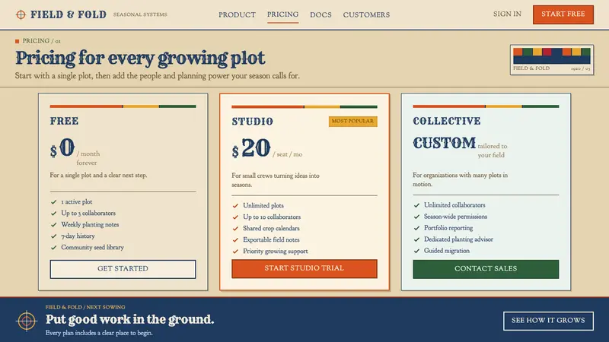This screenshot has width=609, height=342.
Task: Go to the Docs nav item
Action: pos(320,14)
